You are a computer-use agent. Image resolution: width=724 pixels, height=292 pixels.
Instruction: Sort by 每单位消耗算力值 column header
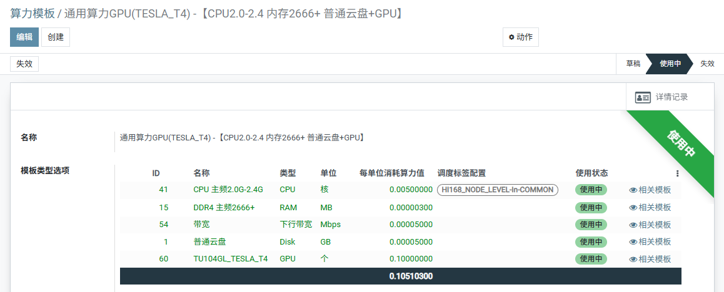[391, 173]
